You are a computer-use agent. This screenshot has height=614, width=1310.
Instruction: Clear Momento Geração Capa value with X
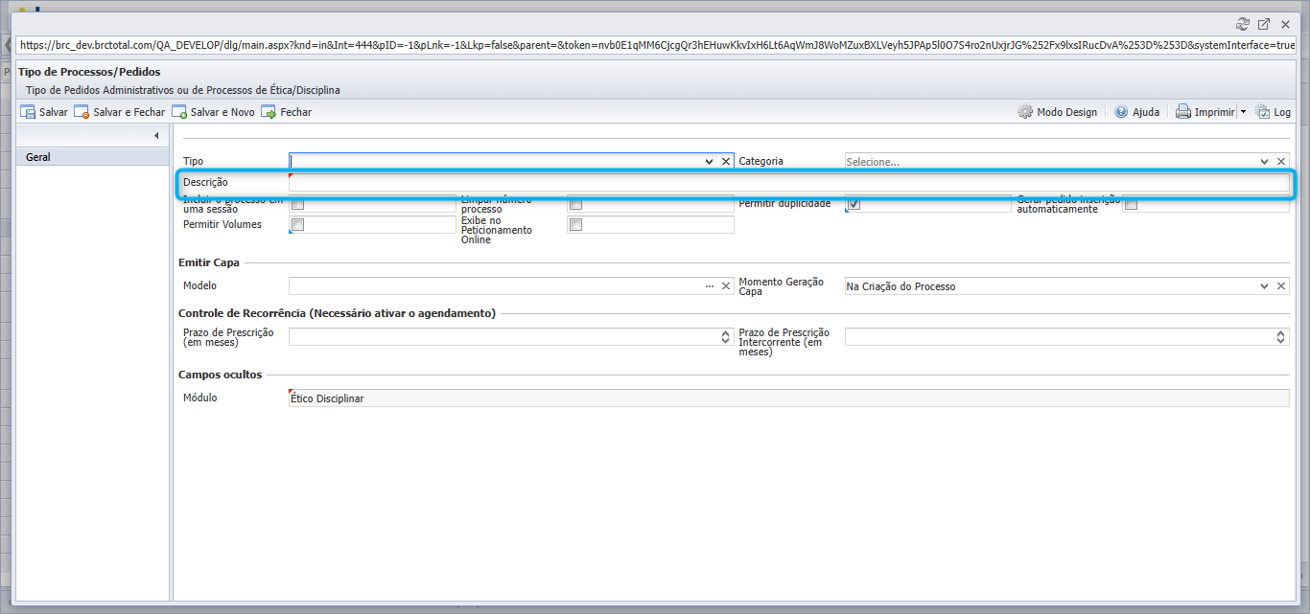tap(1281, 286)
